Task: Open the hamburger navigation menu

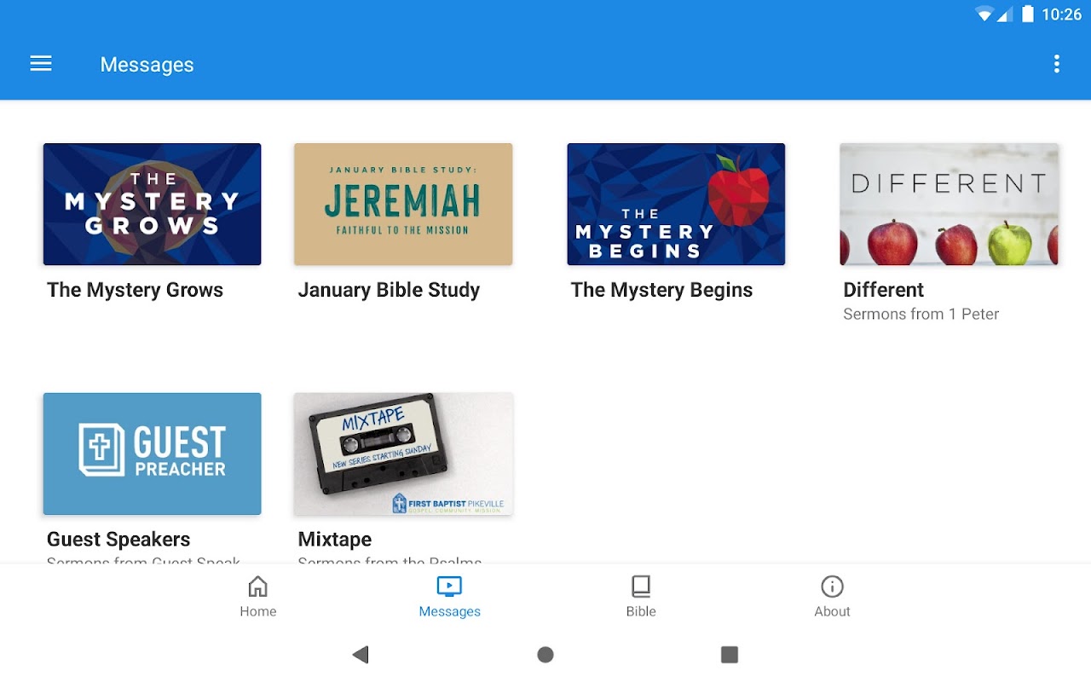Action: point(41,64)
